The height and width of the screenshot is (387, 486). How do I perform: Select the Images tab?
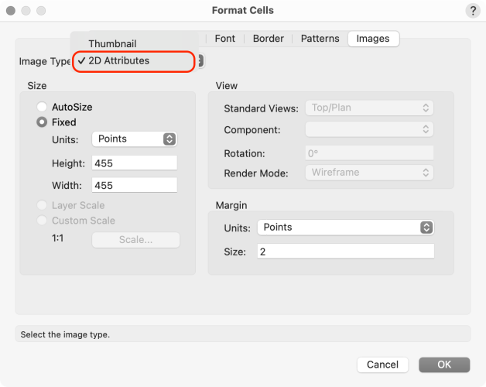(x=372, y=39)
